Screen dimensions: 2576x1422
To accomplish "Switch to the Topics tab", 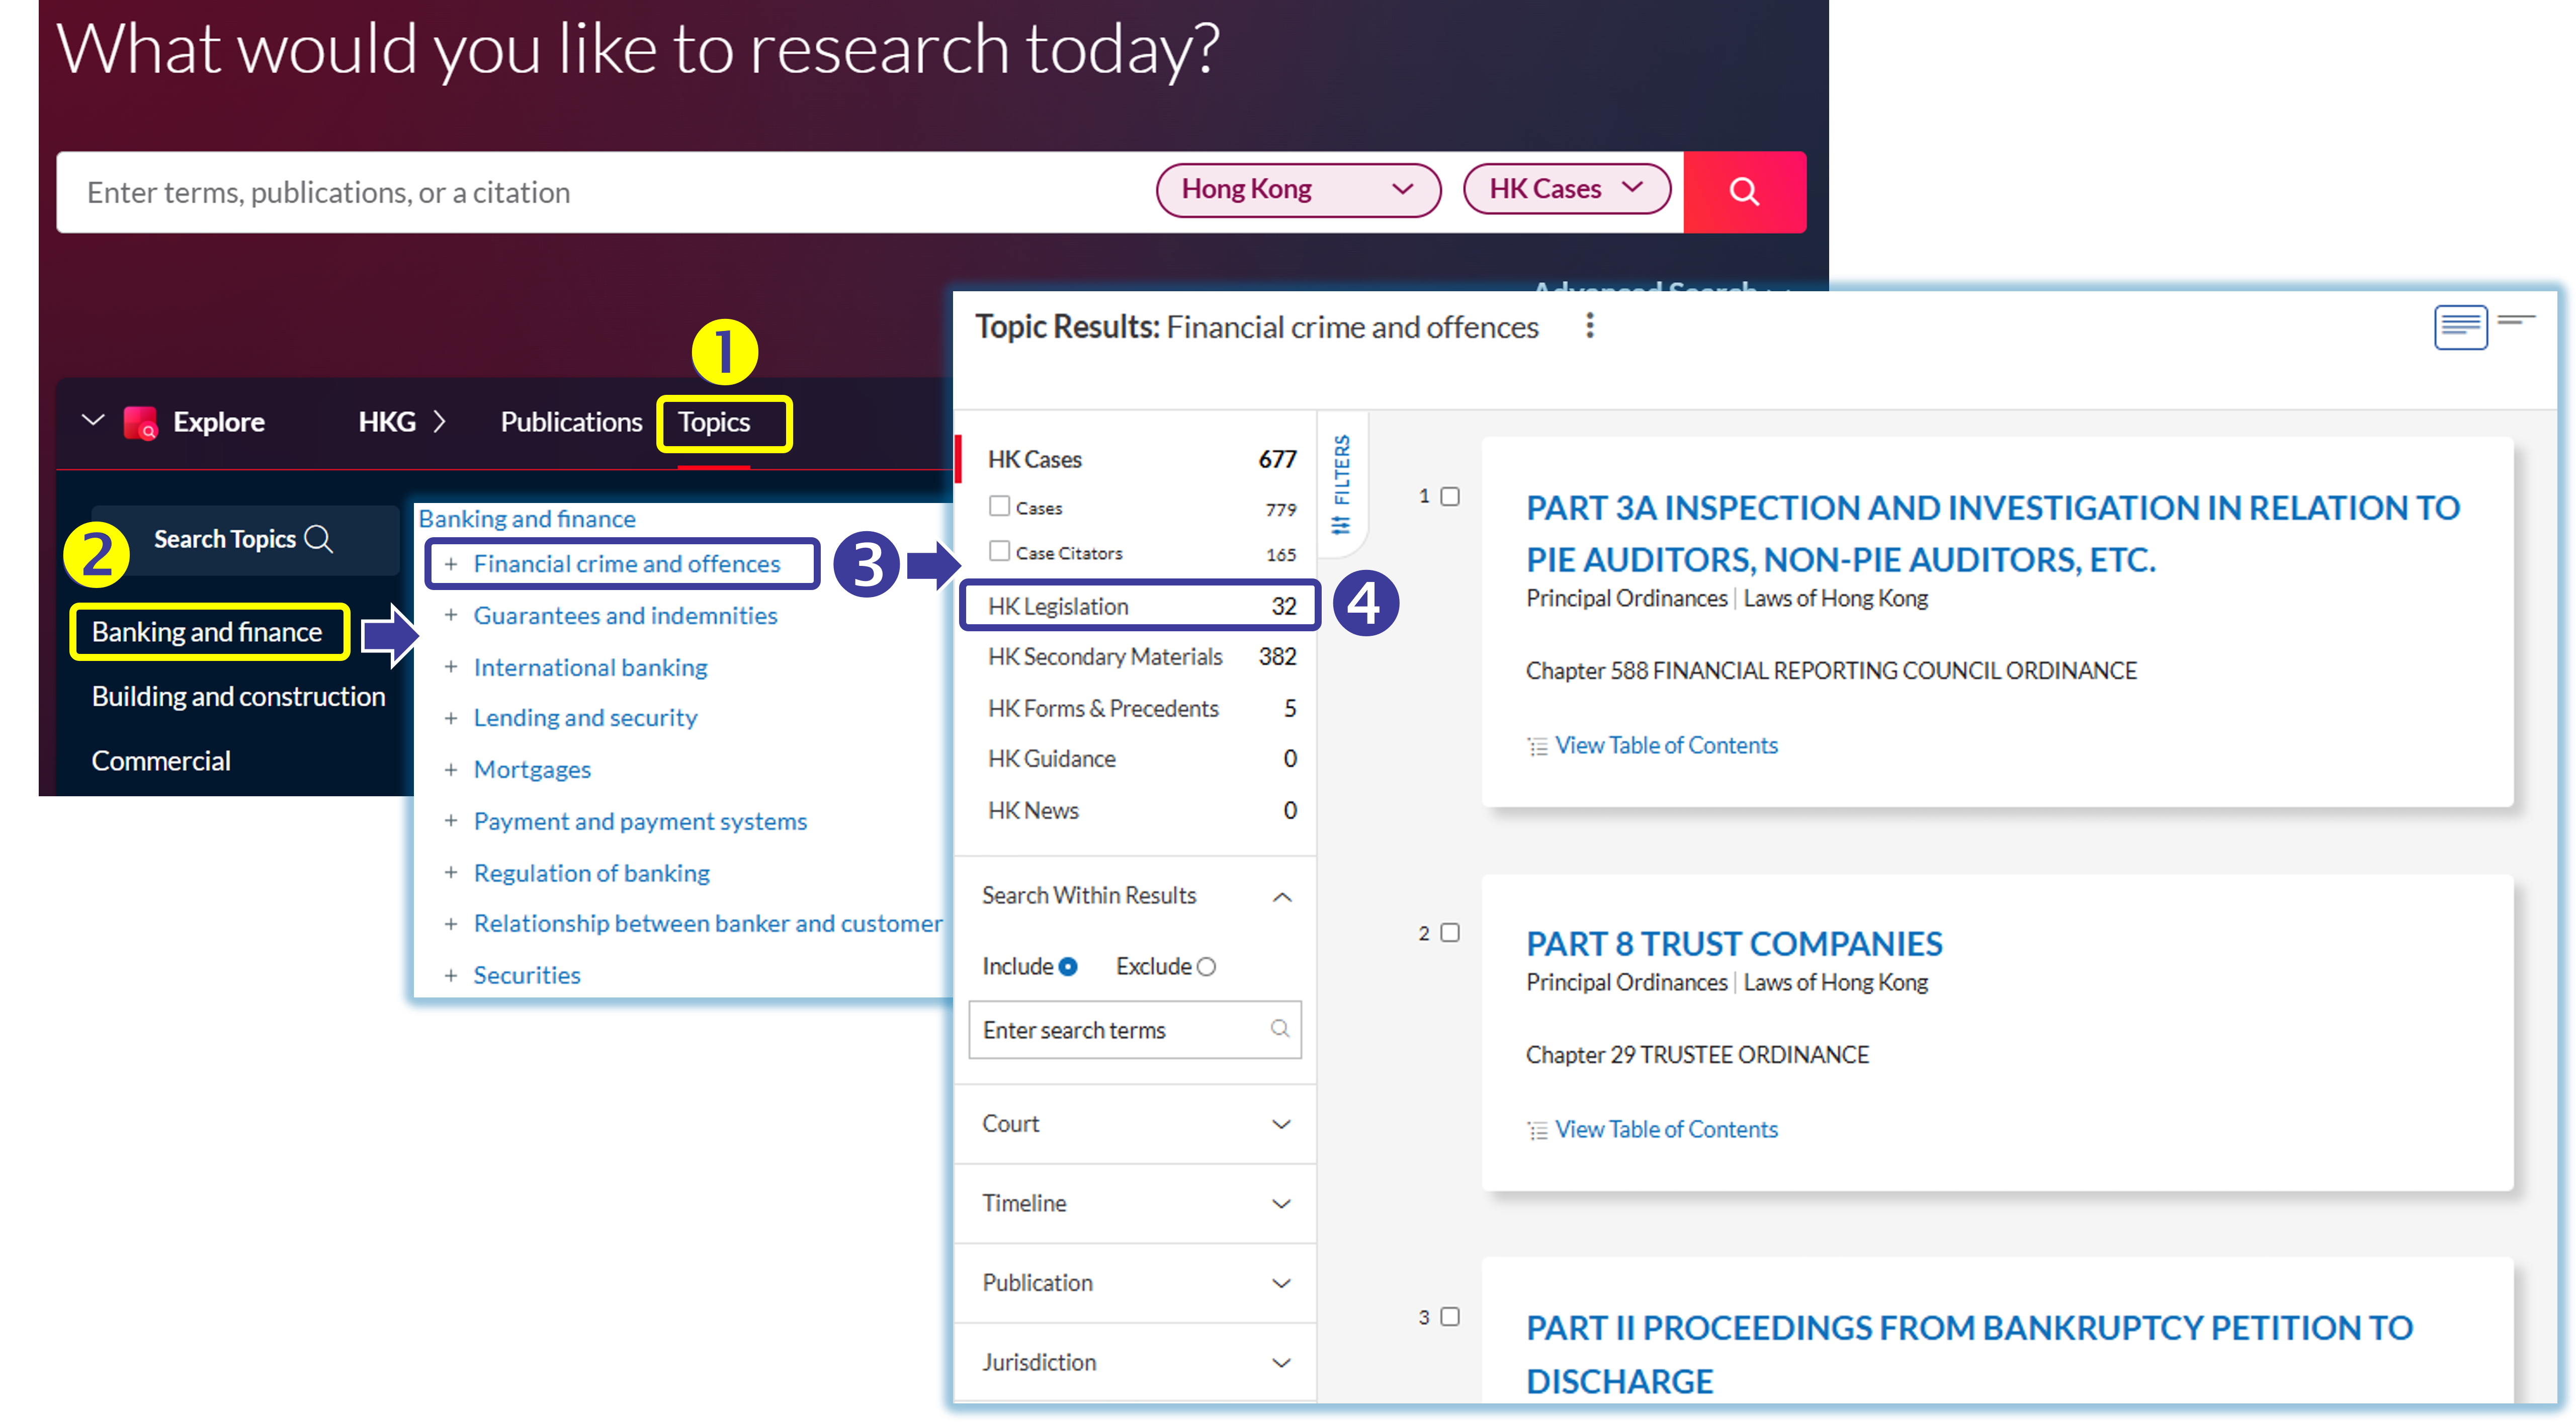I will pyautogui.click(x=714, y=423).
